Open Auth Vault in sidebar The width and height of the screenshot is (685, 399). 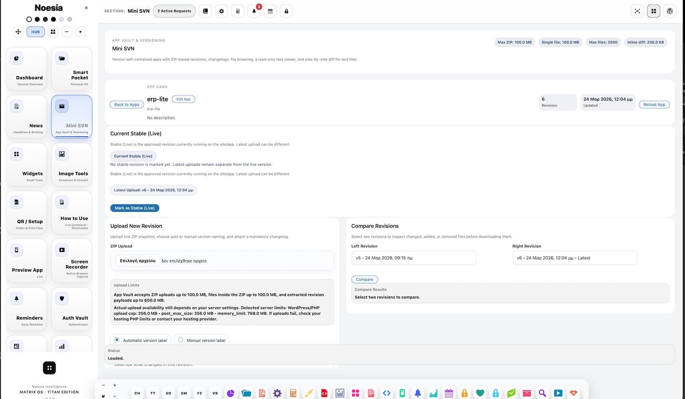click(72, 309)
